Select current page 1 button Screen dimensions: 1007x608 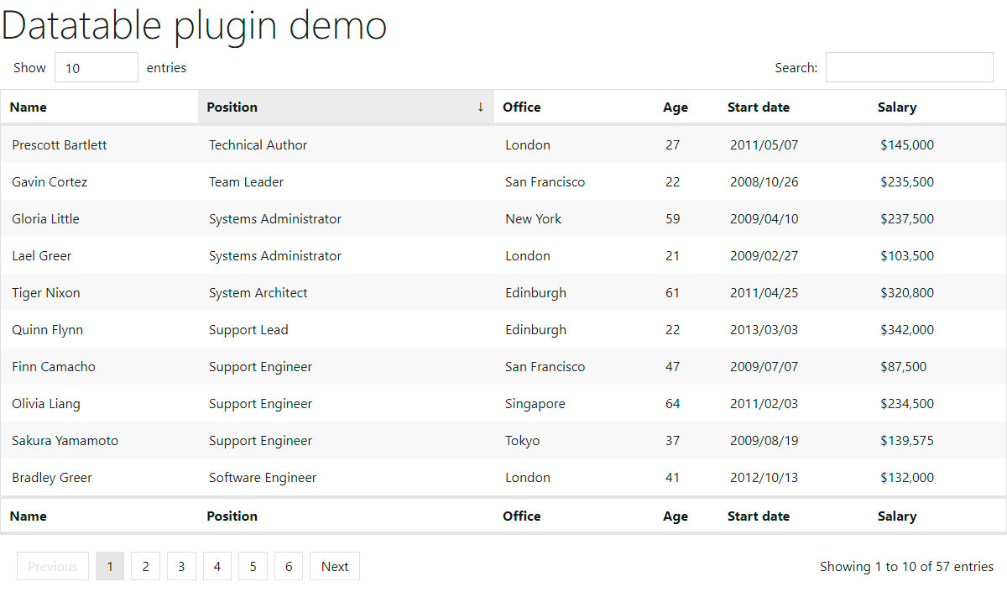[x=110, y=566]
